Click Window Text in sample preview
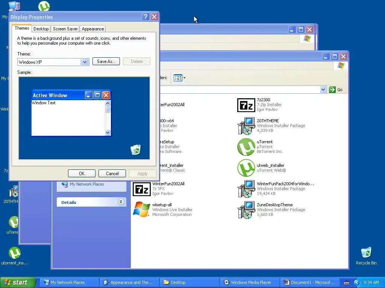Viewport: 385px width, 288px height. [x=44, y=103]
